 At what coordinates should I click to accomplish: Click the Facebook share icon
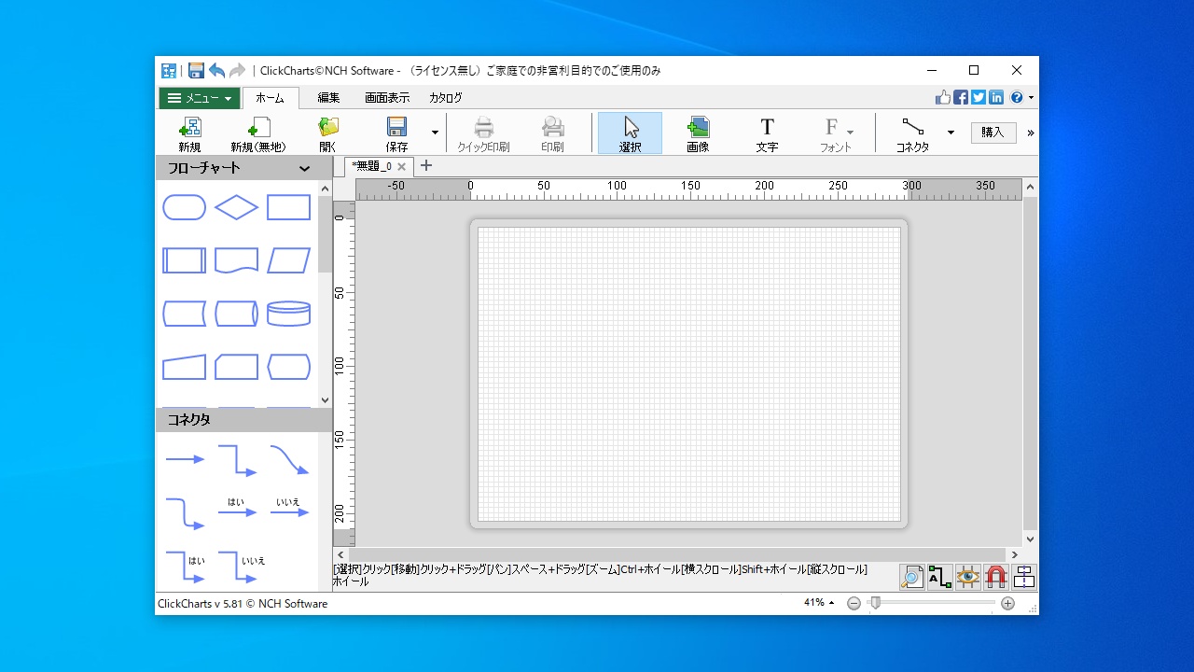point(961,97)
